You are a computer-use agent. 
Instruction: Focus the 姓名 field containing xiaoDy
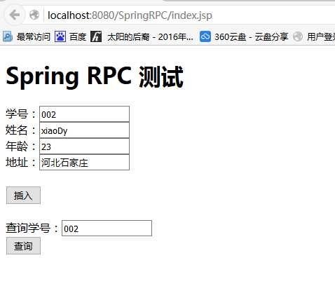tap(84, 130)
